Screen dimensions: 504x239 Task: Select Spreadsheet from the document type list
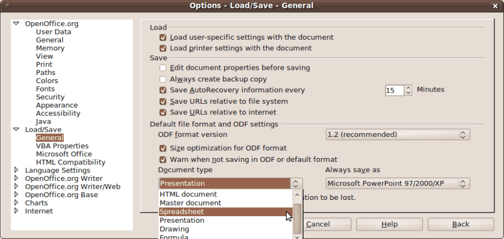(224, 212)
